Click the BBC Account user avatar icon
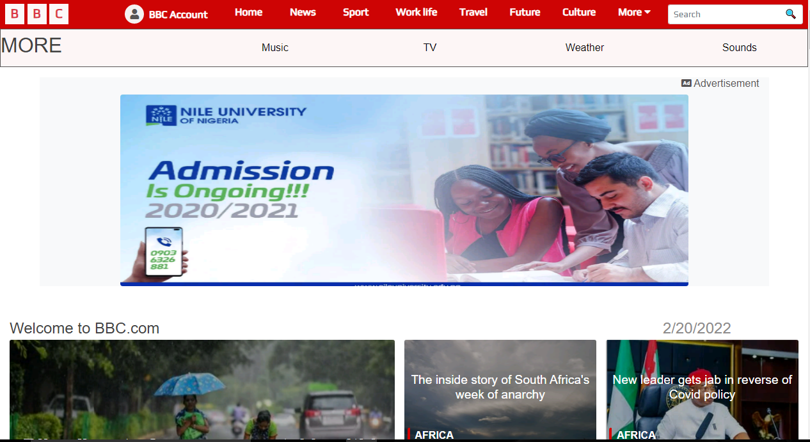 click(x=134, y=14)
